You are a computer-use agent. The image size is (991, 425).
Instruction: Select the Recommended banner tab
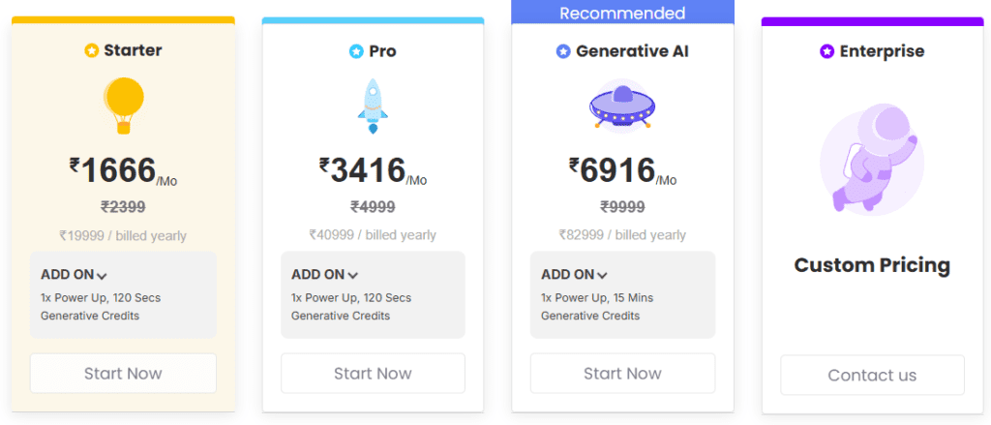622,13
